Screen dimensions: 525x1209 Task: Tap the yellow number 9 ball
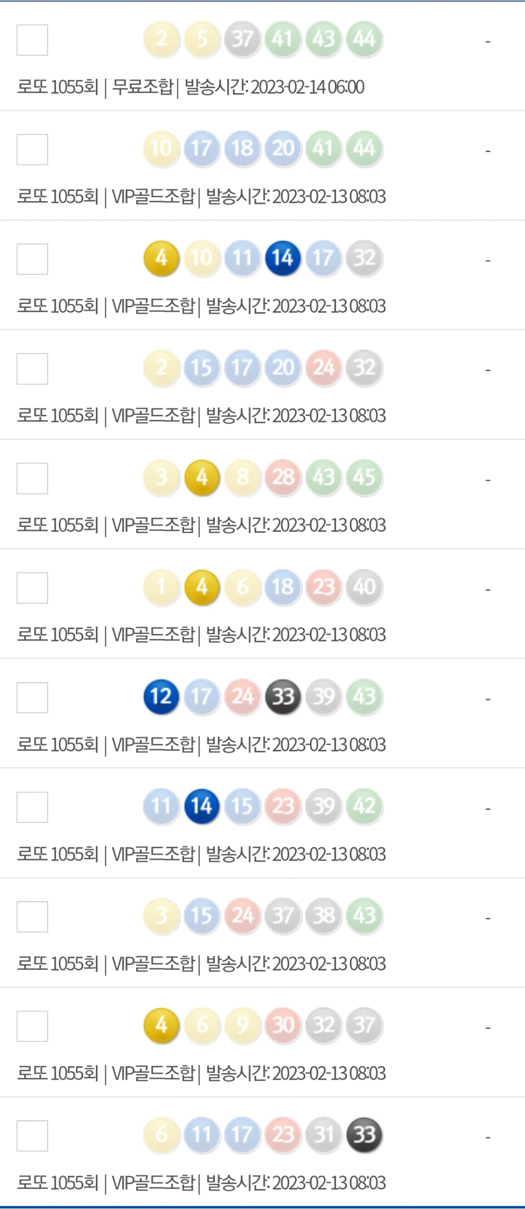pos(243,1026)
